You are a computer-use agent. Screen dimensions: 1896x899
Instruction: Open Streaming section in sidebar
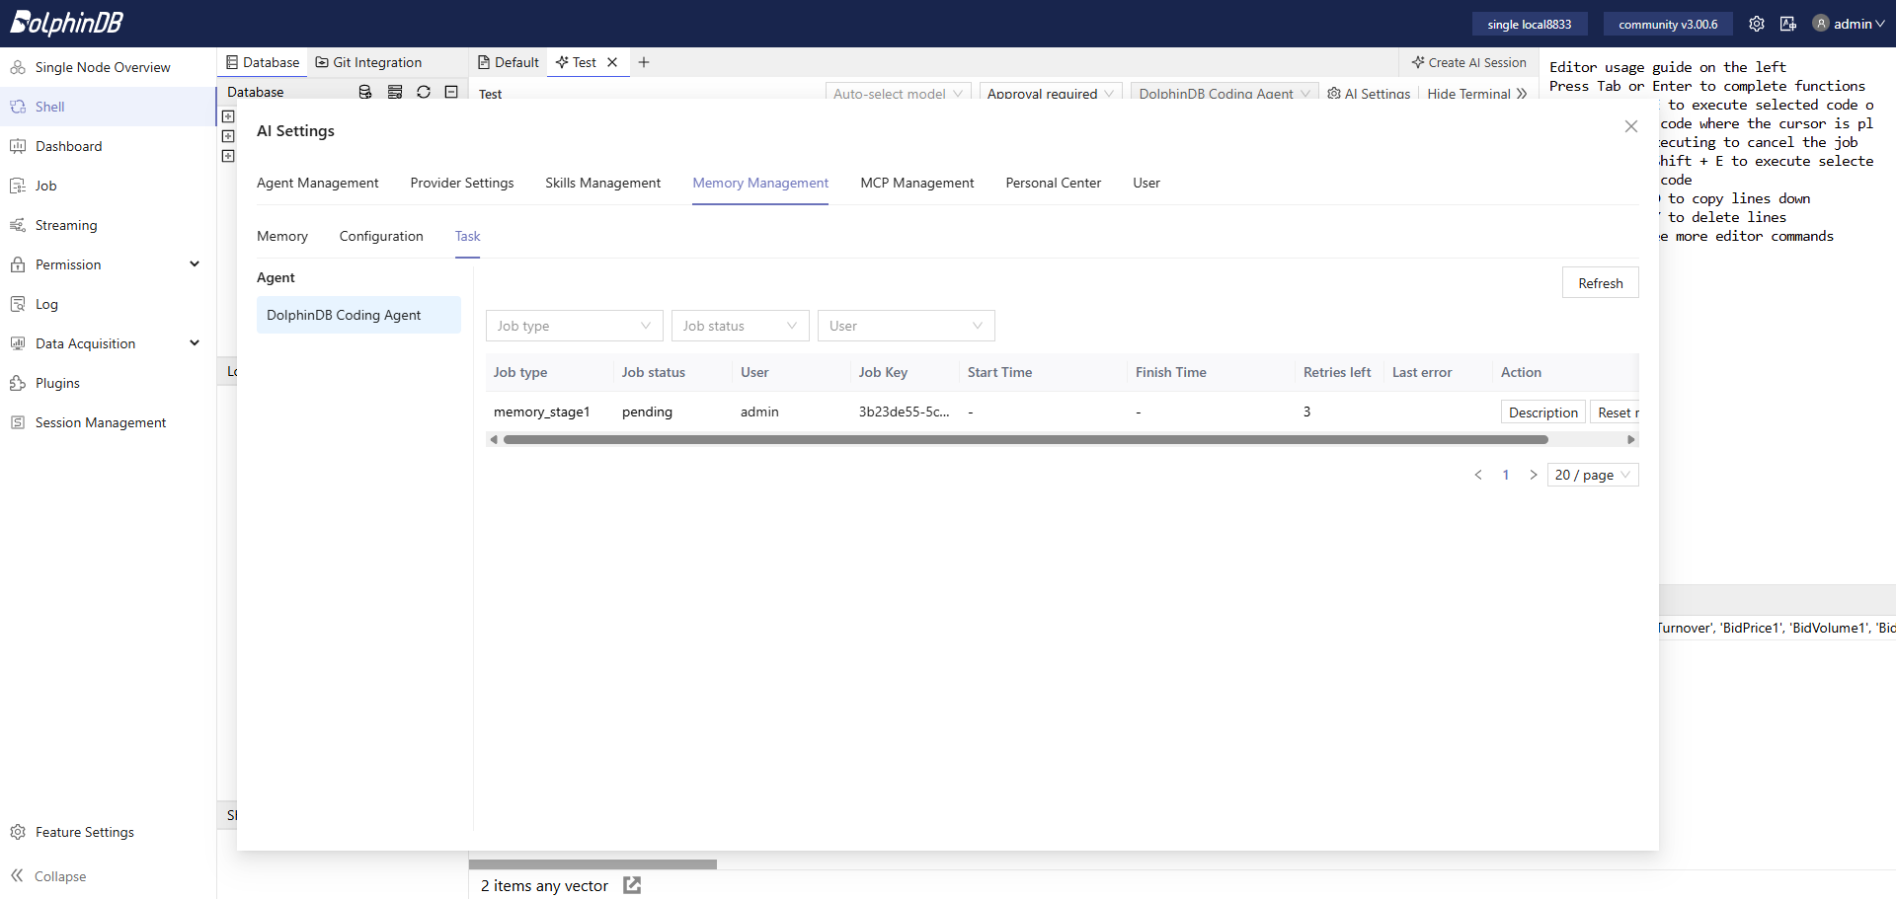pos(66,225)
